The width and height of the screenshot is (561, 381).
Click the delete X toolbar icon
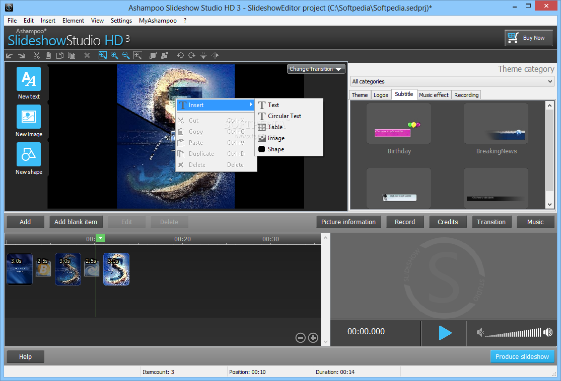point(87,55)
